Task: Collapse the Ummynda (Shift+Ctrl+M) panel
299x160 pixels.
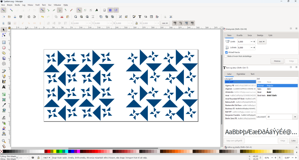Action: pyautogui.click(x=291, y=28)
